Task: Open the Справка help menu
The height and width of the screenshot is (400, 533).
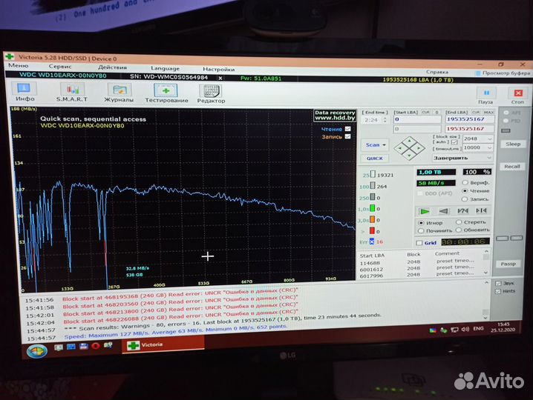Action: (x=437, y=72)
